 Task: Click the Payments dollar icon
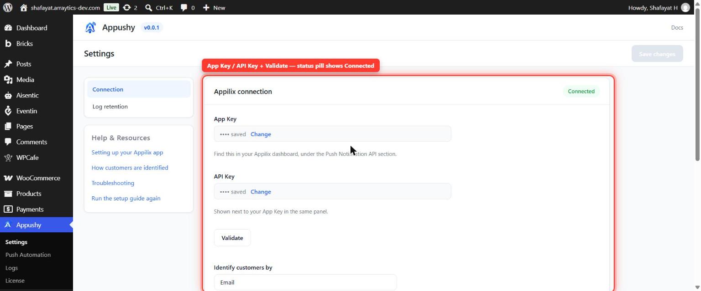coord(8,209)
